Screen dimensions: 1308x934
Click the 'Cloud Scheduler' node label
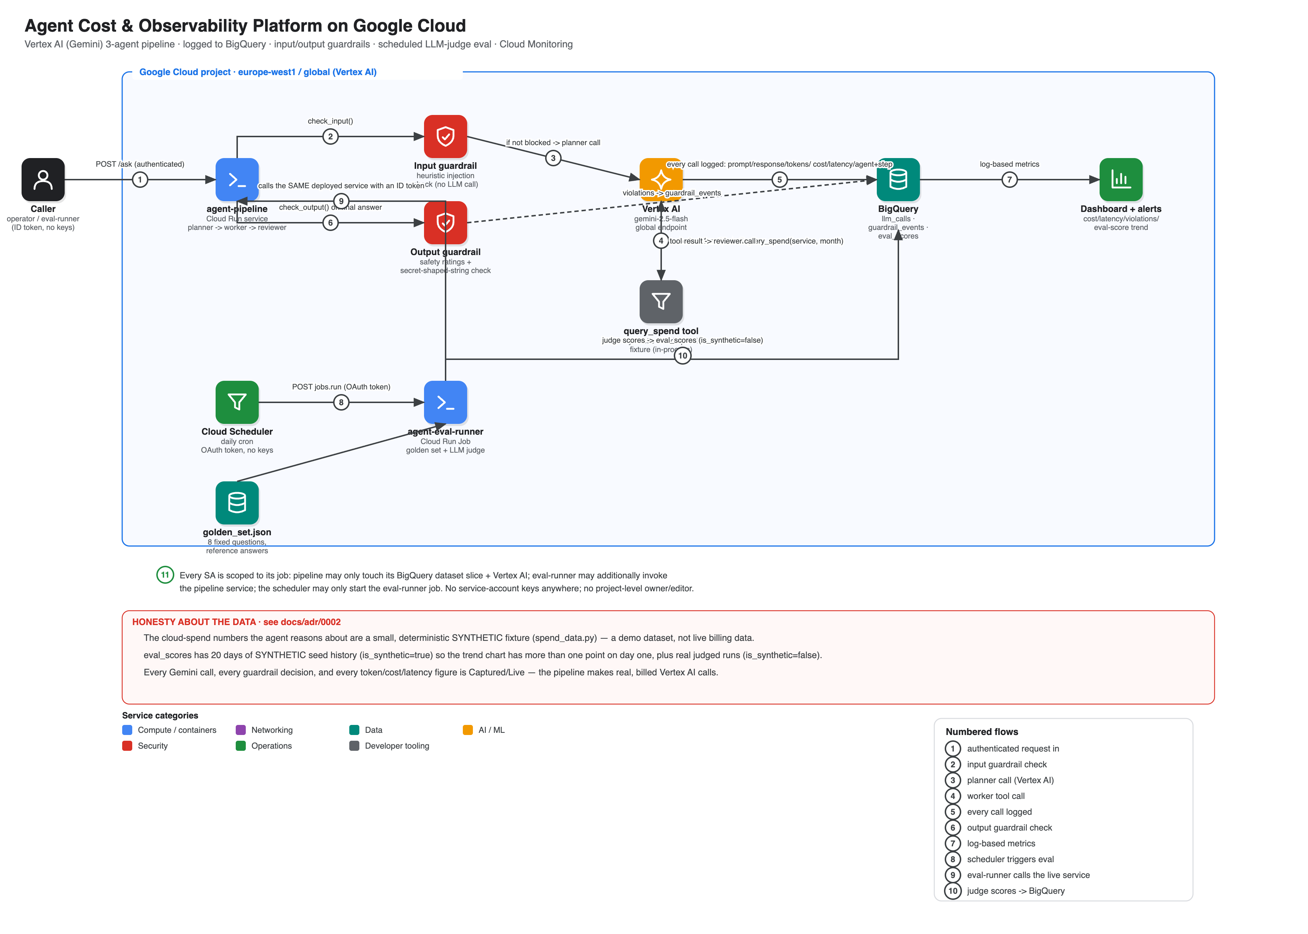pyautogui.click(x=237, y=431)
